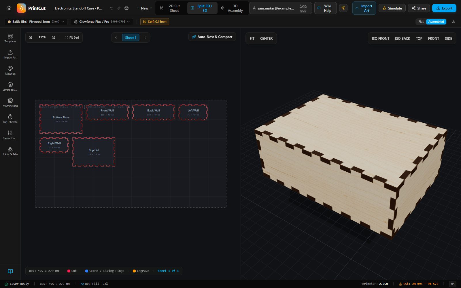
Task: Undo the last action
Action: coord(112,8)
